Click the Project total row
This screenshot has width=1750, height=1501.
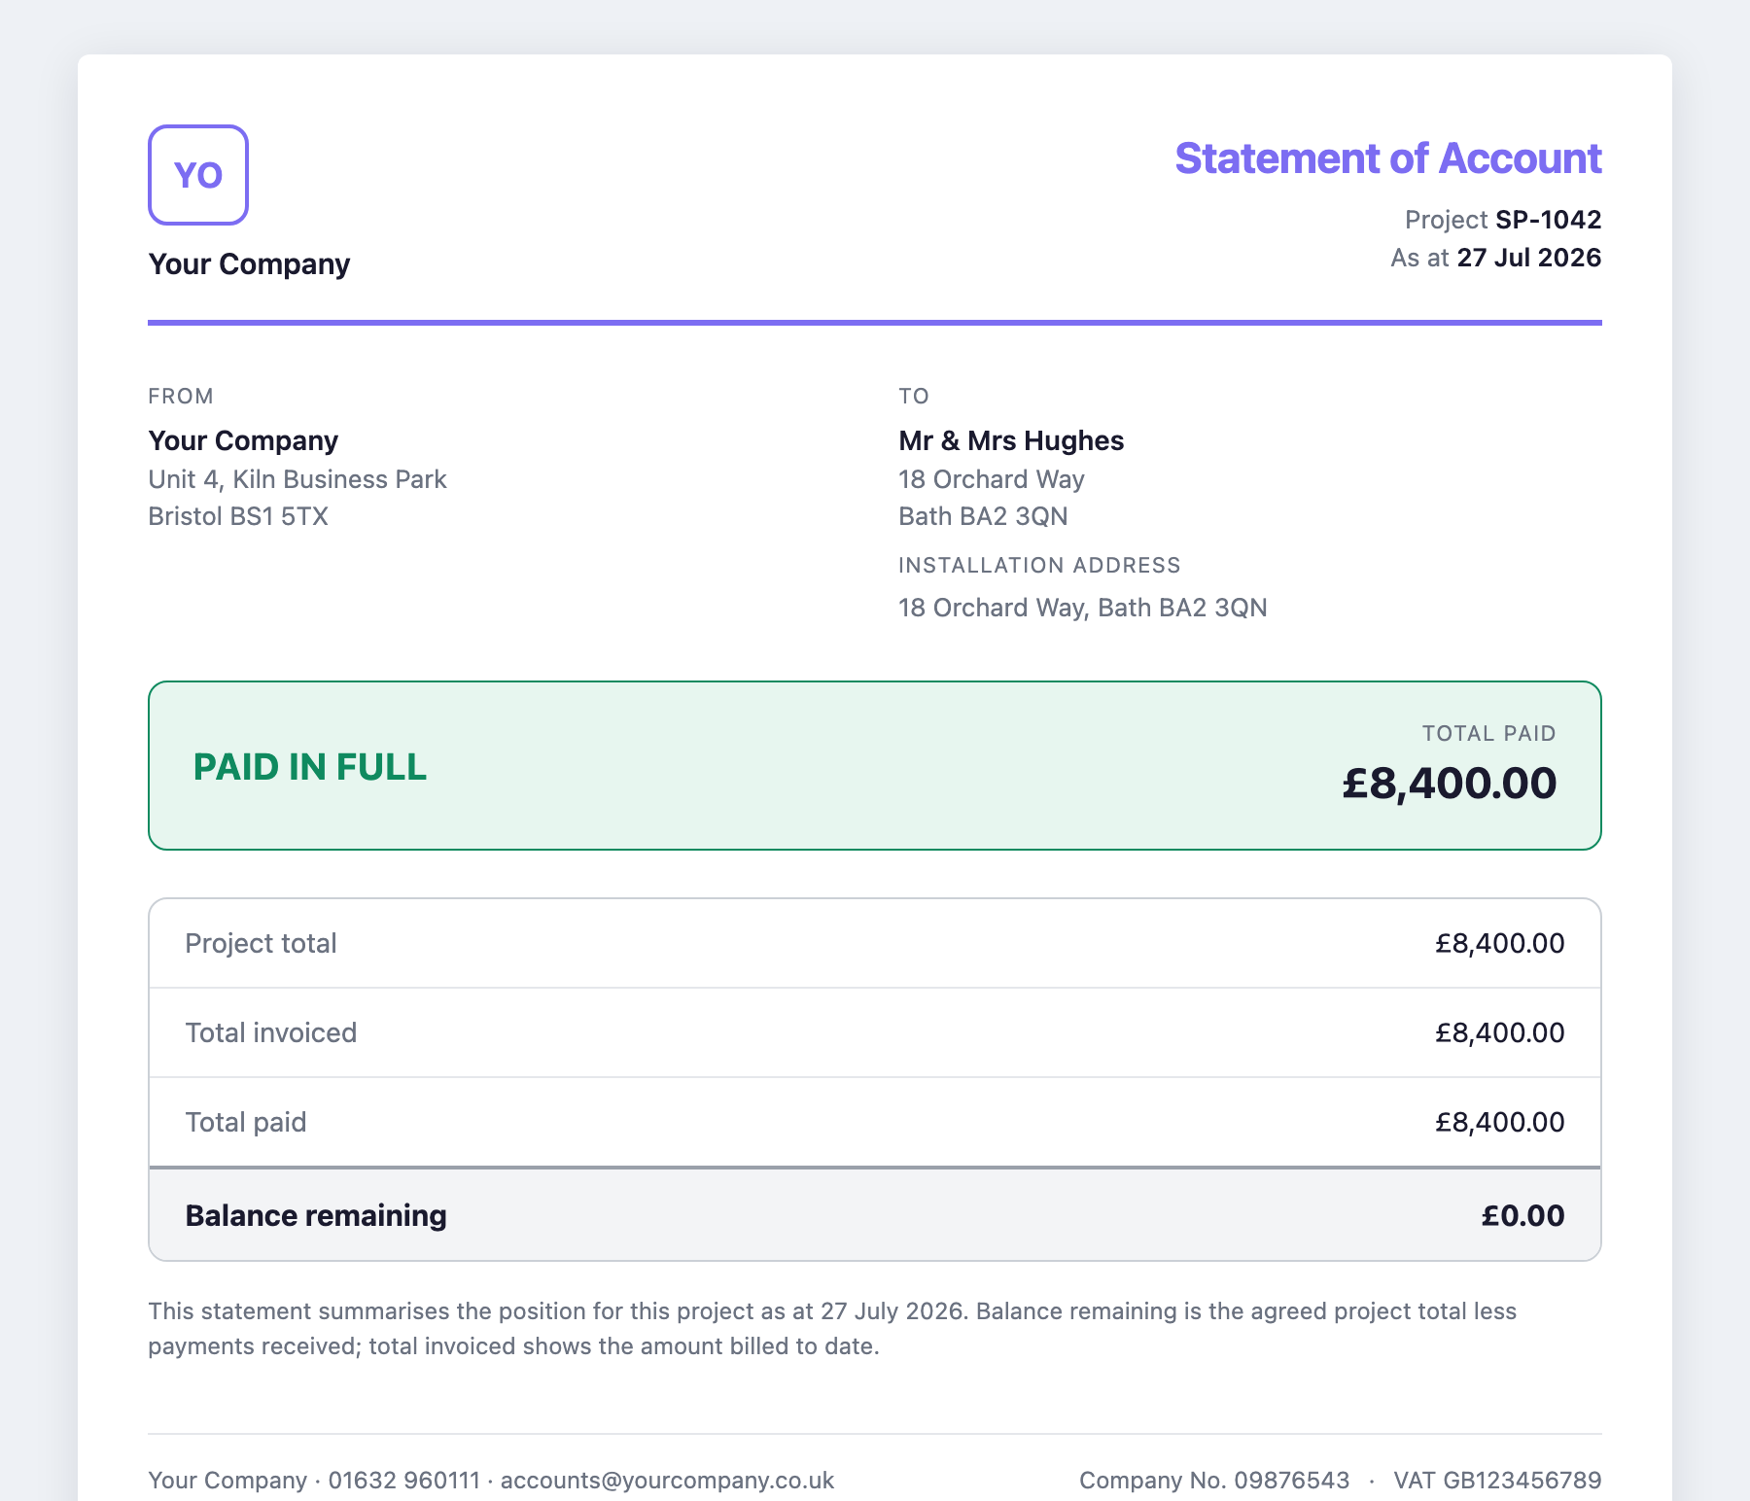click(x=875, y=944)
